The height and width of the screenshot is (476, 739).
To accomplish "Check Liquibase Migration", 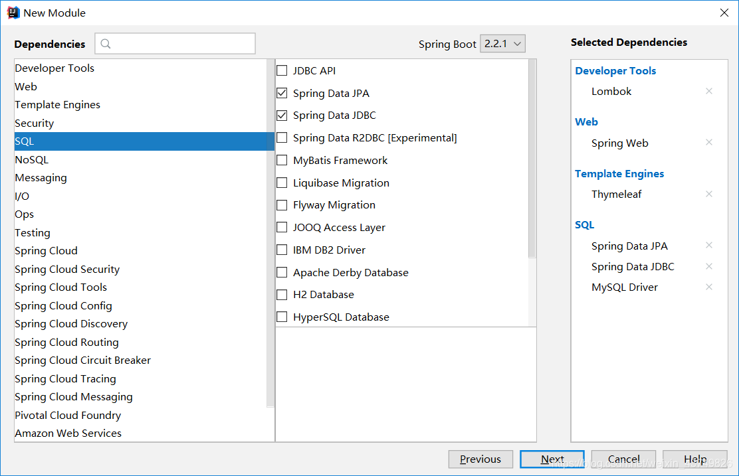I will click(x=282, y=183).
